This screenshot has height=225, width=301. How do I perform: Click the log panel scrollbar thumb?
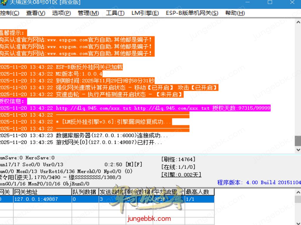click(298, 141)
